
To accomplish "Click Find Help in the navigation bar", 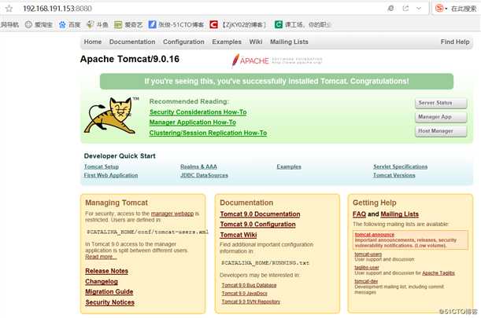I will [x=455, y=42].
